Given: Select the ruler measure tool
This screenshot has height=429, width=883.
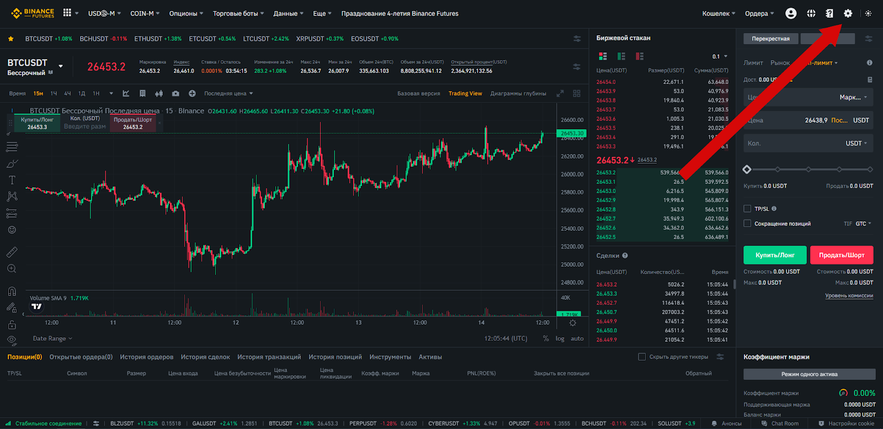Looking at the screenshot, I should pyautogui.click(x=12, y=252).
